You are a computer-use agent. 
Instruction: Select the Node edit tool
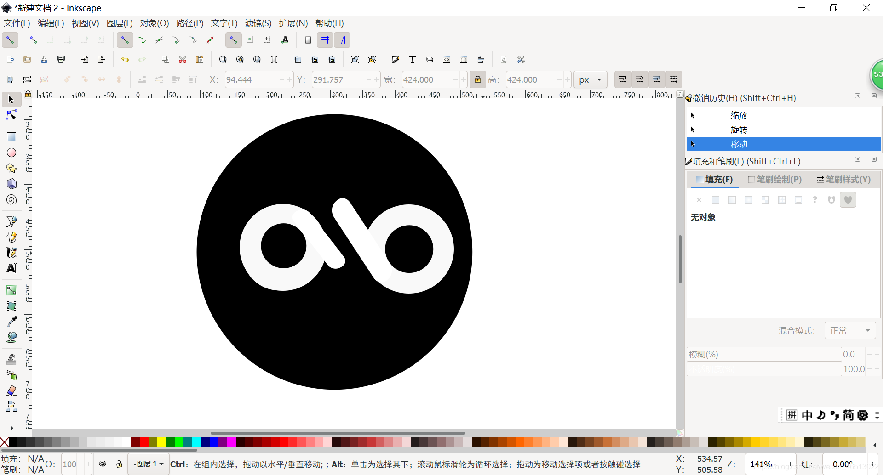(x=11, y=115)
